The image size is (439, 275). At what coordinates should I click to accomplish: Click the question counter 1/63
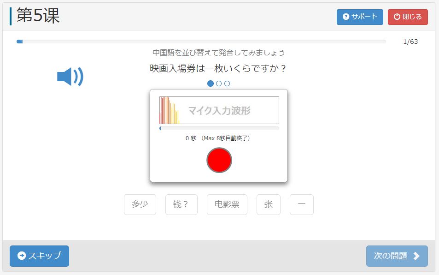click(x=410, y=42)
